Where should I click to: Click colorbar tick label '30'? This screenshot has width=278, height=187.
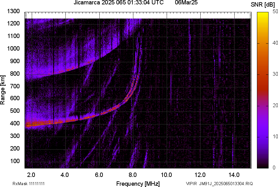coord(275,74)
